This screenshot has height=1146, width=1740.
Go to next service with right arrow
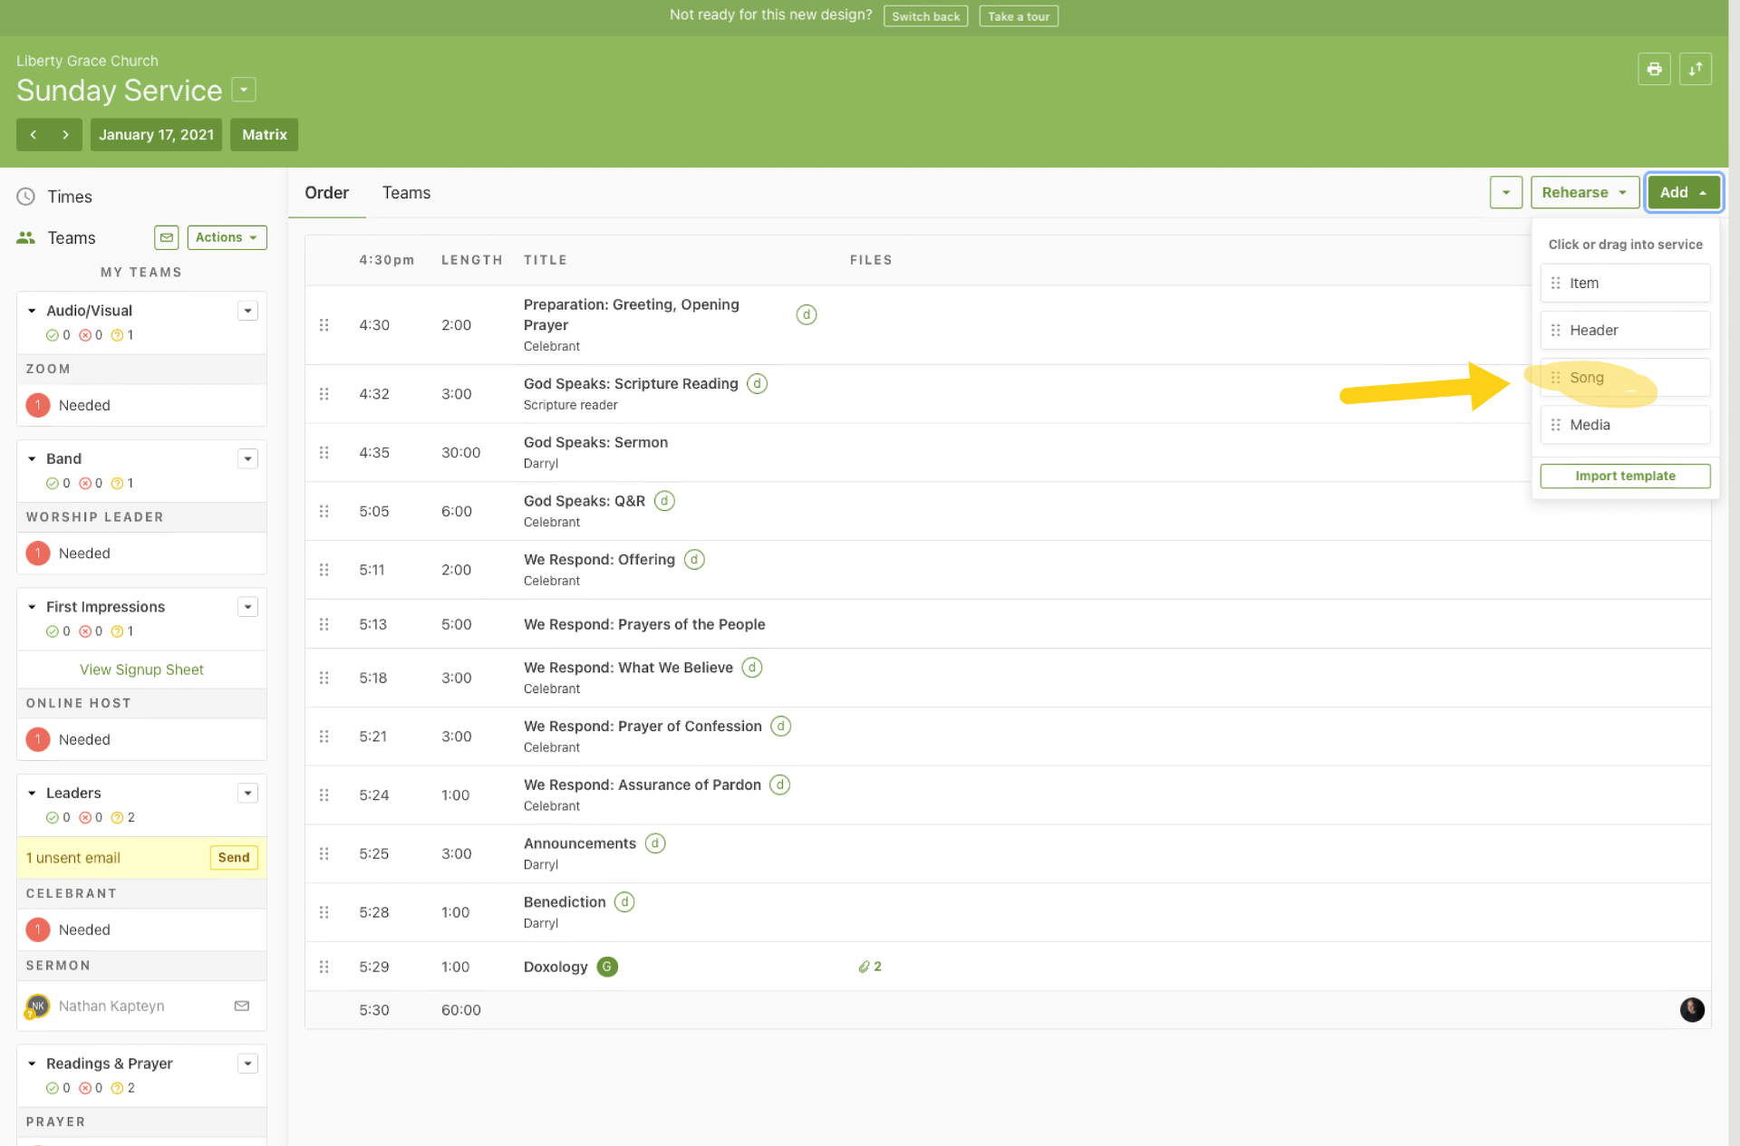tap(65, 135)
